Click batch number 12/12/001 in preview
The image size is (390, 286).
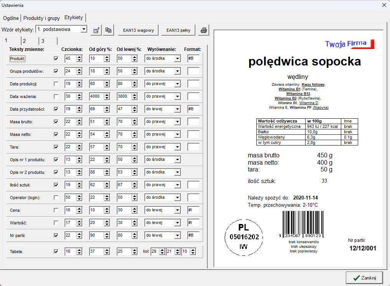(363, 248)
